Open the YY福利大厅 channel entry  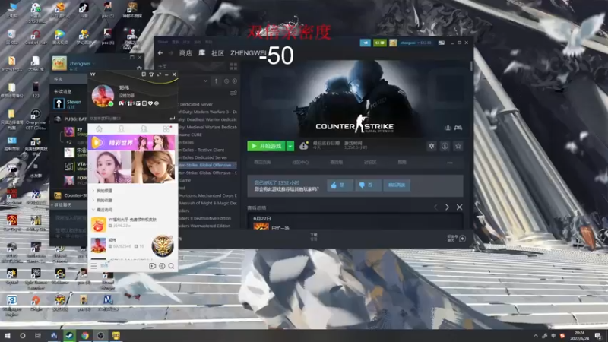(x=133, y=223)
